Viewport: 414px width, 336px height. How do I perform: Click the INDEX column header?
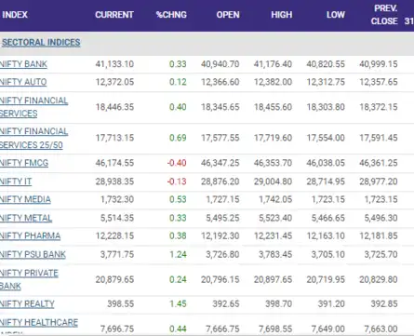(15, 15)
